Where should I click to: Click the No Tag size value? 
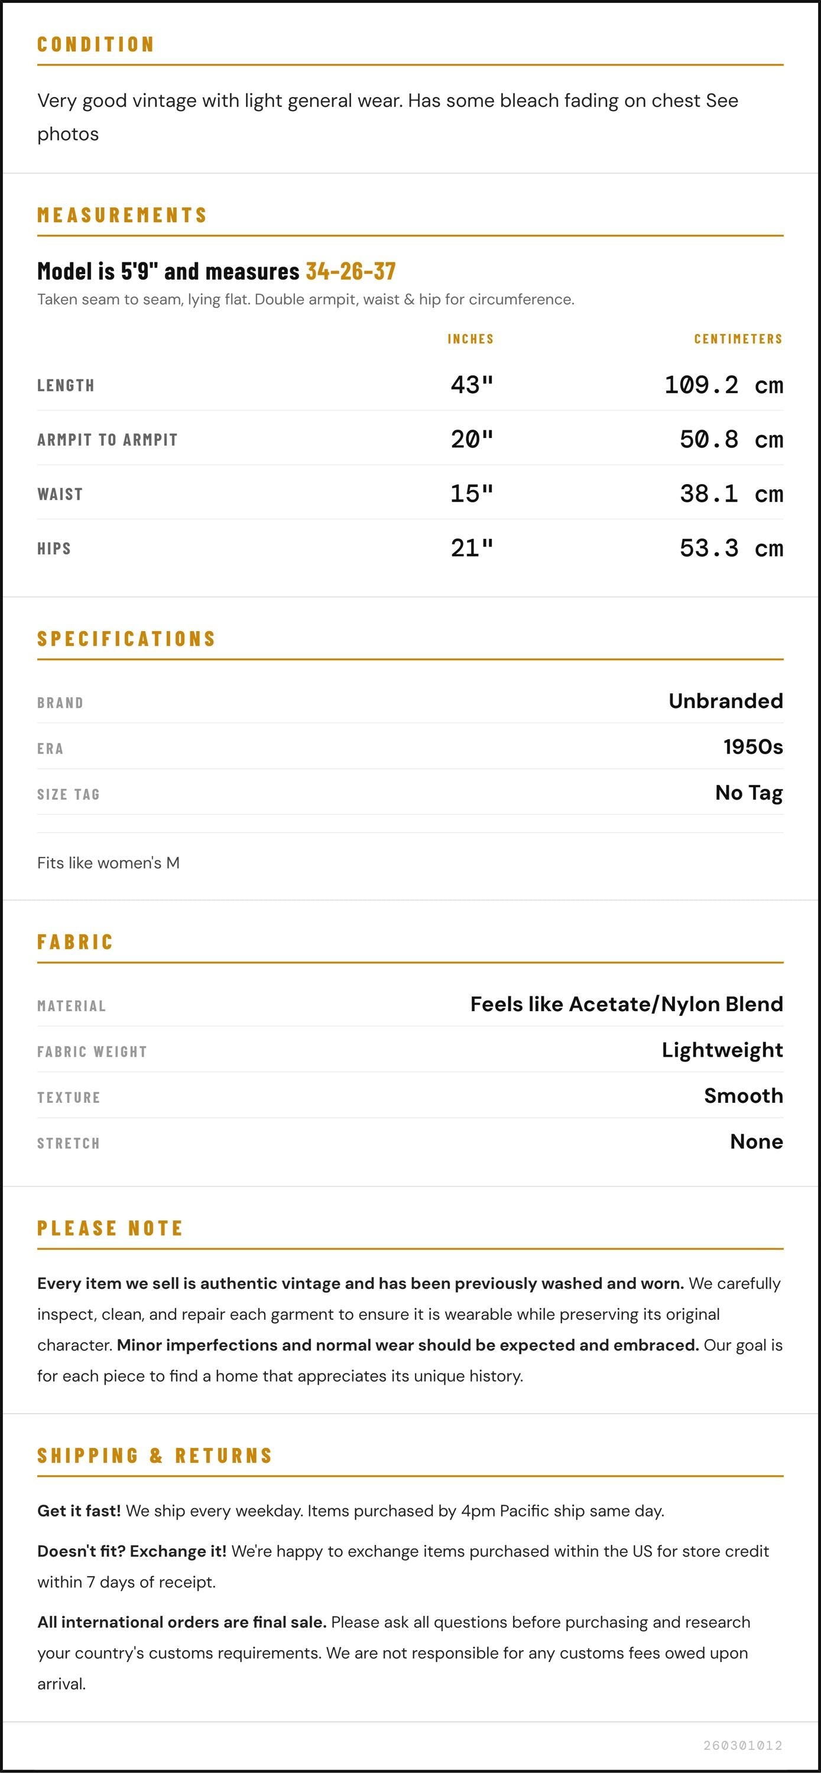coord(749,793)
